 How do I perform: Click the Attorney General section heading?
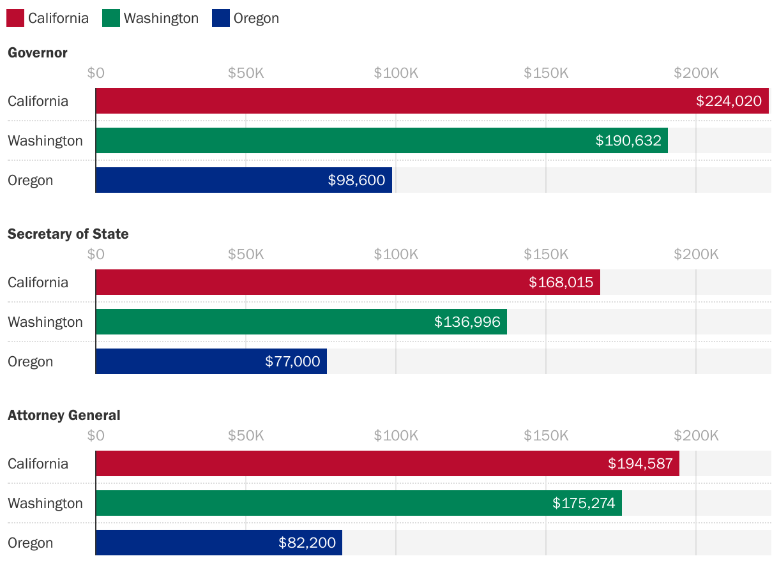point(64,416)
